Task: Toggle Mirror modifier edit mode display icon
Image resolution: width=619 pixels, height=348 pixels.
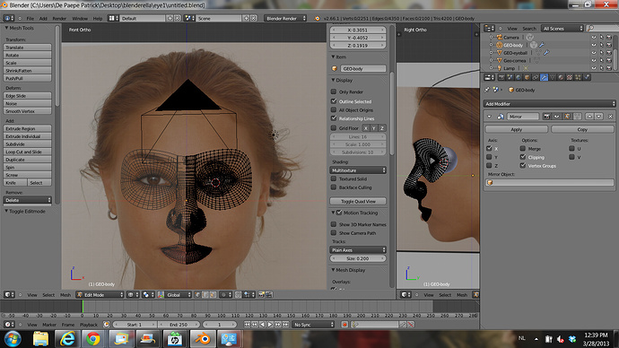Action: coord(567,117)
